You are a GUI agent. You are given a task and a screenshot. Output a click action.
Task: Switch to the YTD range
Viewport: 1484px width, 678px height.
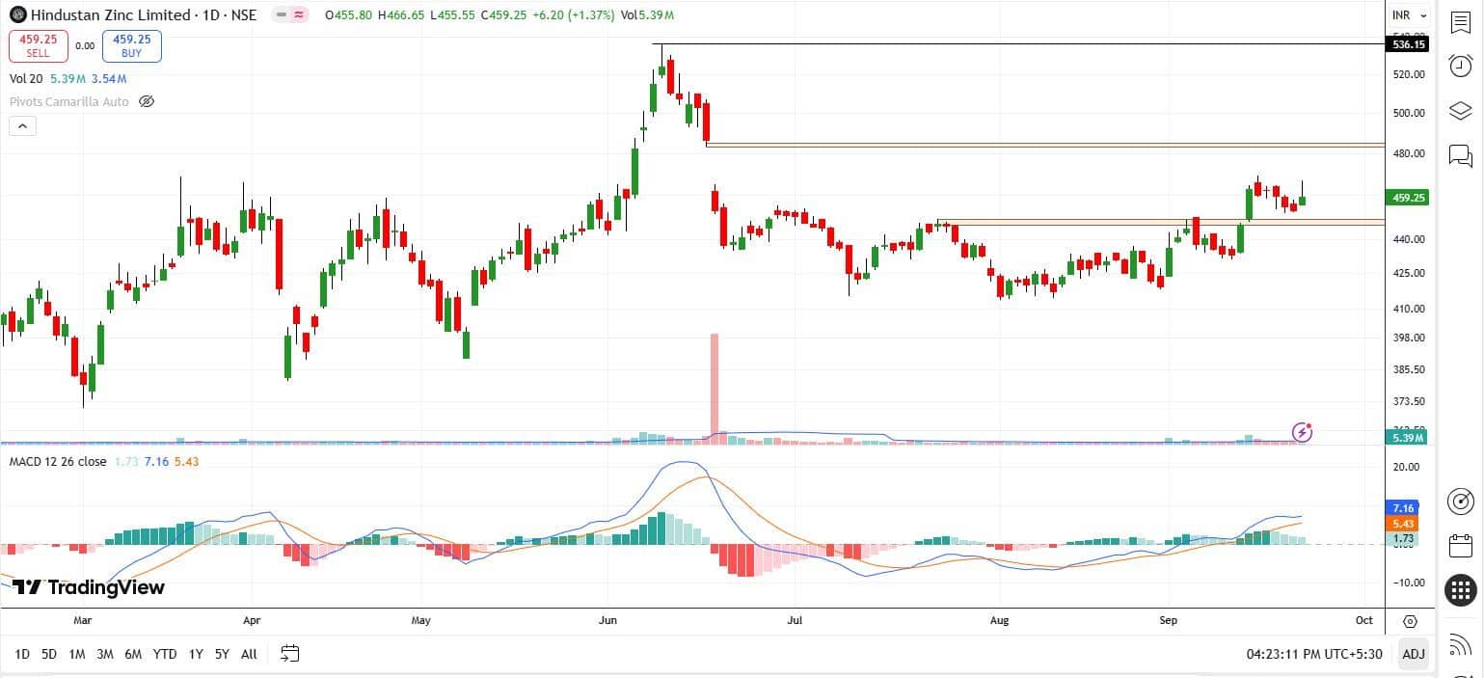(x=165, y=654)
